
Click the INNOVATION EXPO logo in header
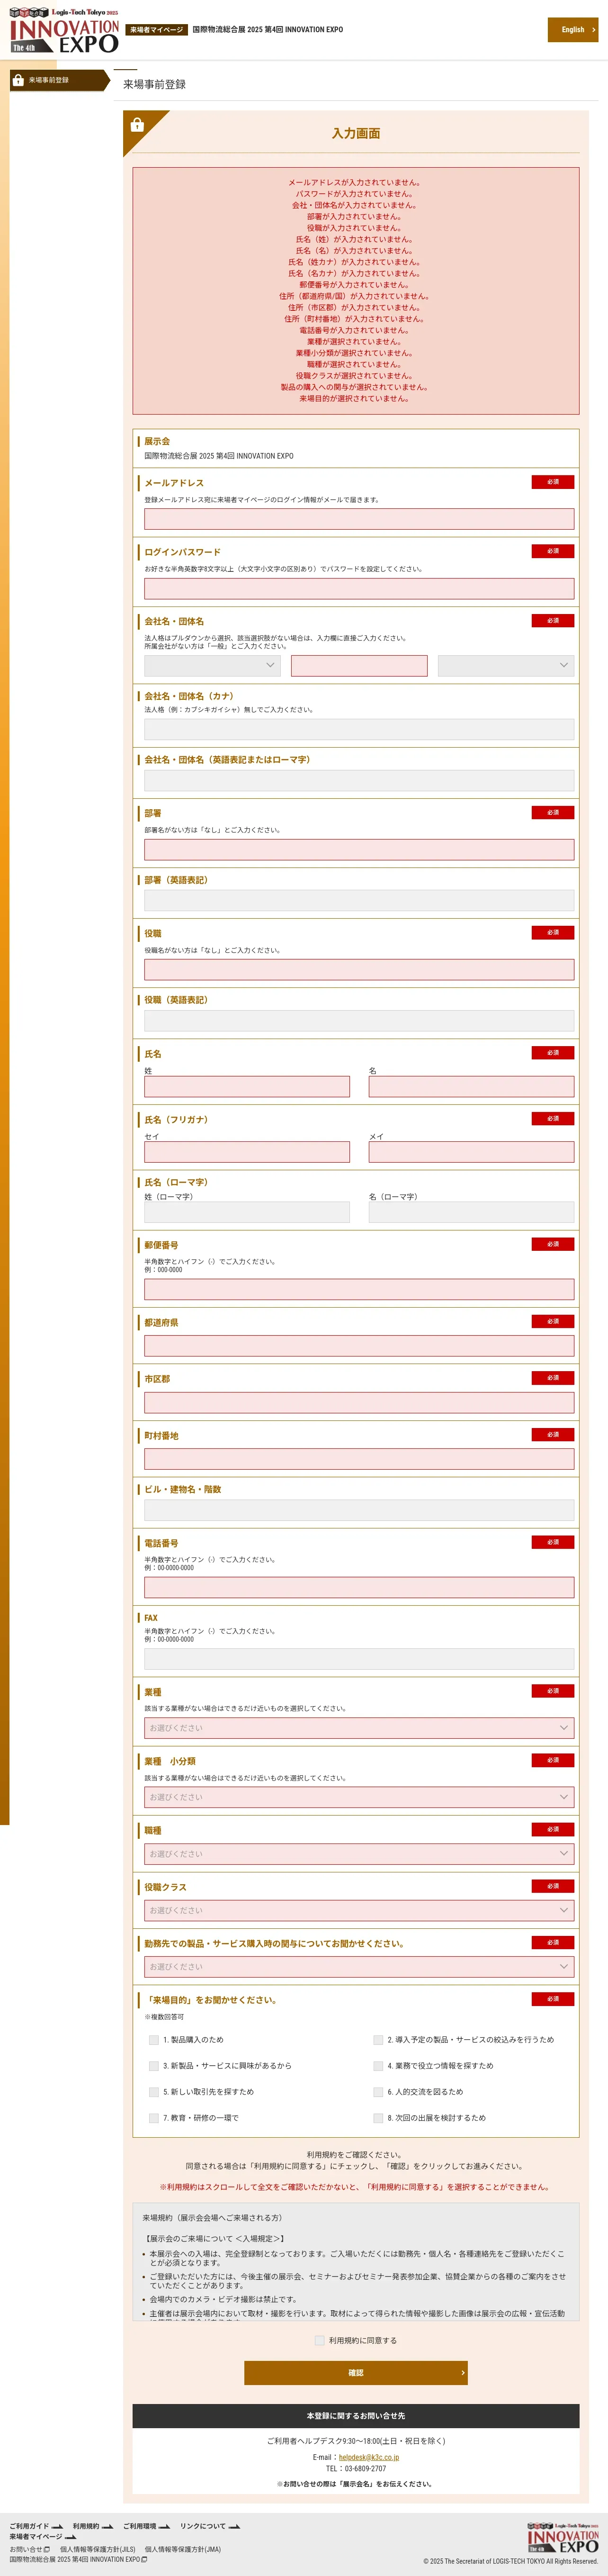[64, 30]
